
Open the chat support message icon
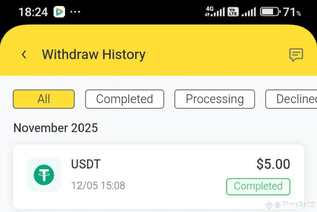pyautogui.click(x=296, y=55)
